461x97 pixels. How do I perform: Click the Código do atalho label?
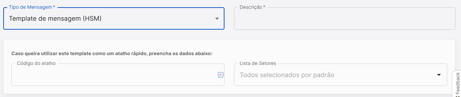point(36,63)
